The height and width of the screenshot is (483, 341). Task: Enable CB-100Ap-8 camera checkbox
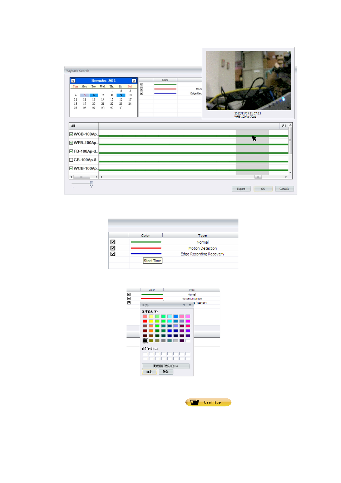pos(71,160)
